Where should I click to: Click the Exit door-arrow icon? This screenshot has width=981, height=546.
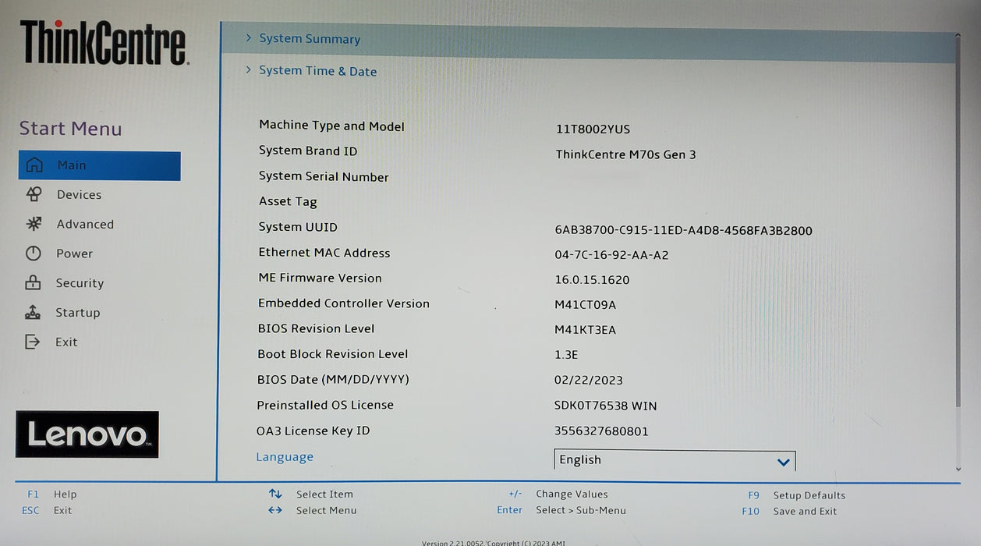click(32, 342)
